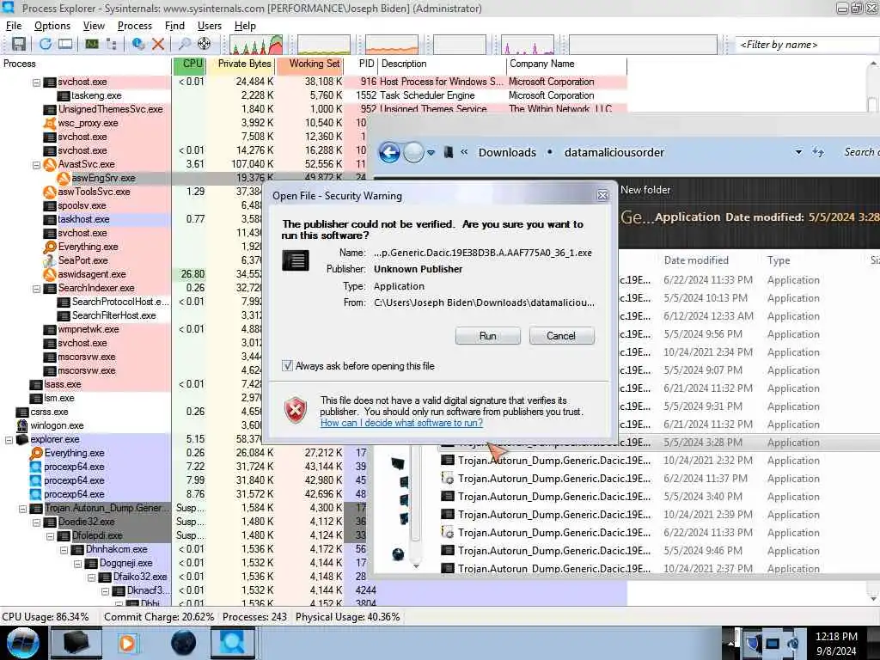This screenshot has height=660, width=880.
Task: Open the Users menu
Action: tap(210, 26)
